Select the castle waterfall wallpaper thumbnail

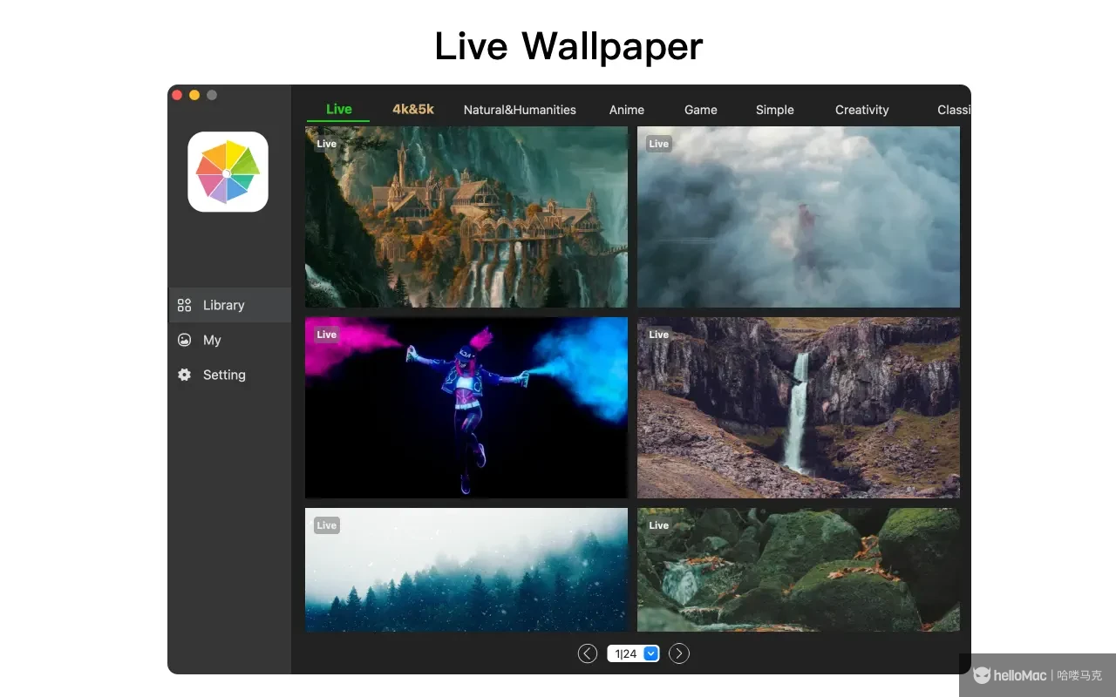click(x=466, y=217)
